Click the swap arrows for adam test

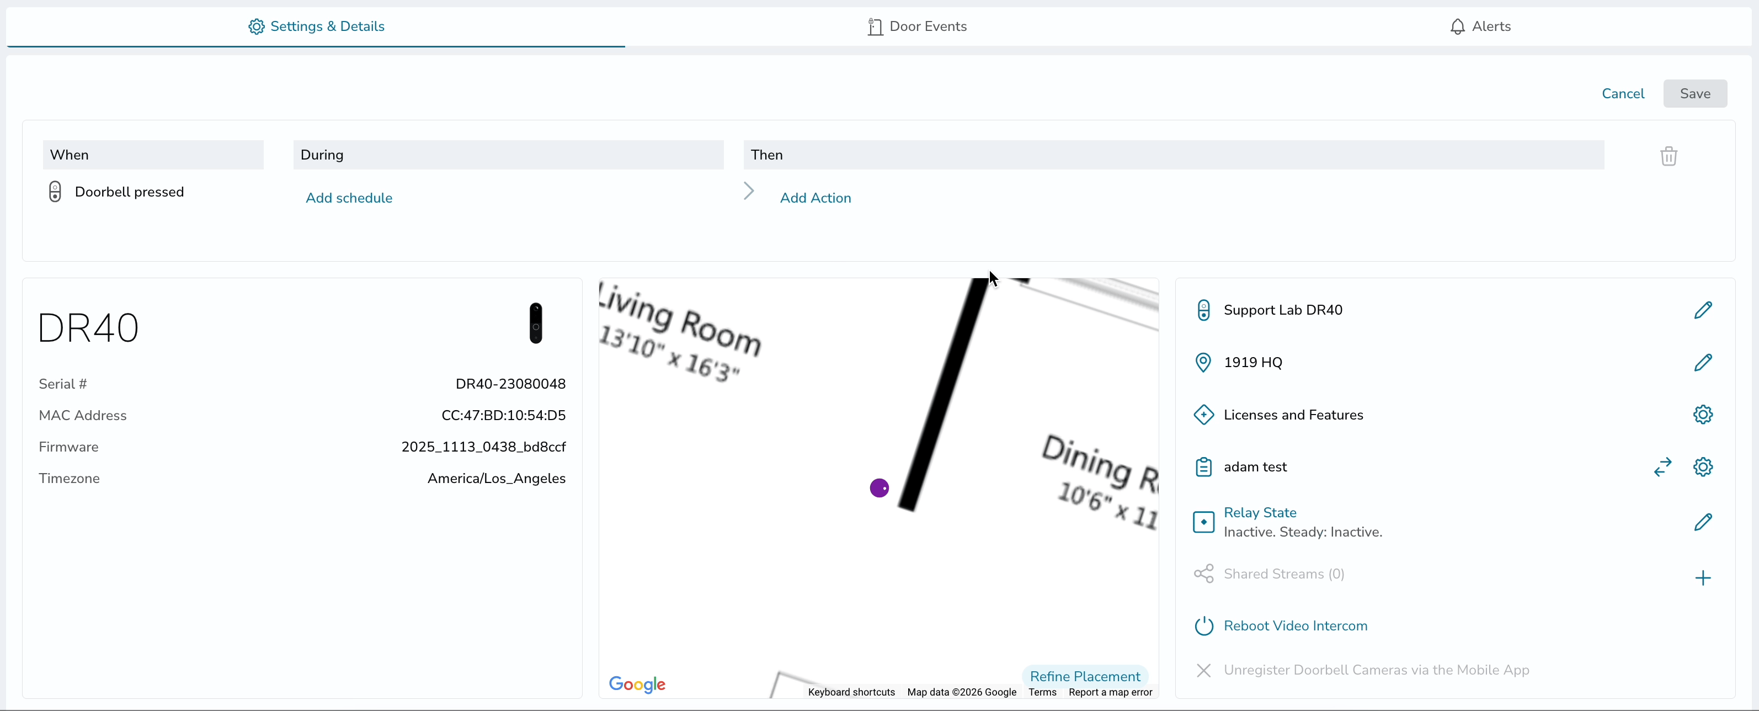[1663, 467]
